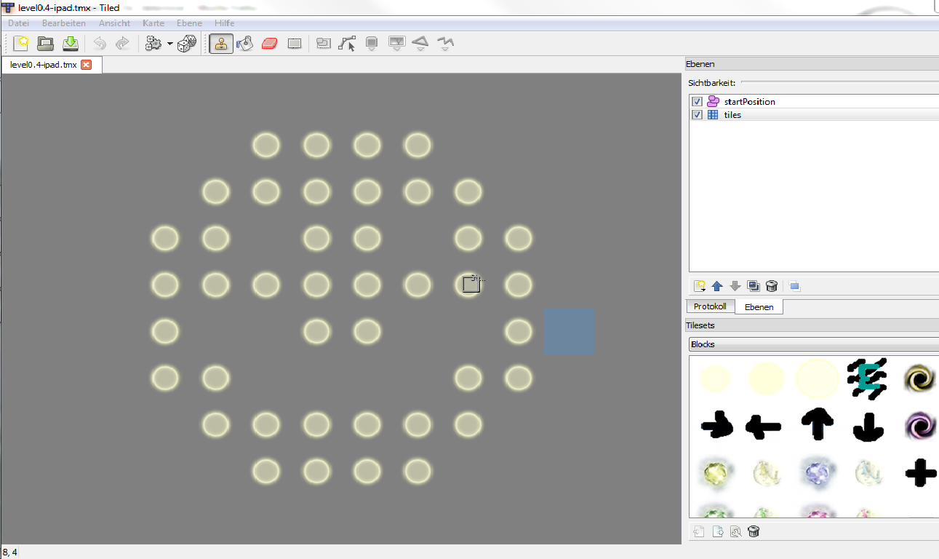The width and height of the screenshot is (939, 559).
Task: Open the Blocks tileset dropdown
Action: tap(813, 344)
